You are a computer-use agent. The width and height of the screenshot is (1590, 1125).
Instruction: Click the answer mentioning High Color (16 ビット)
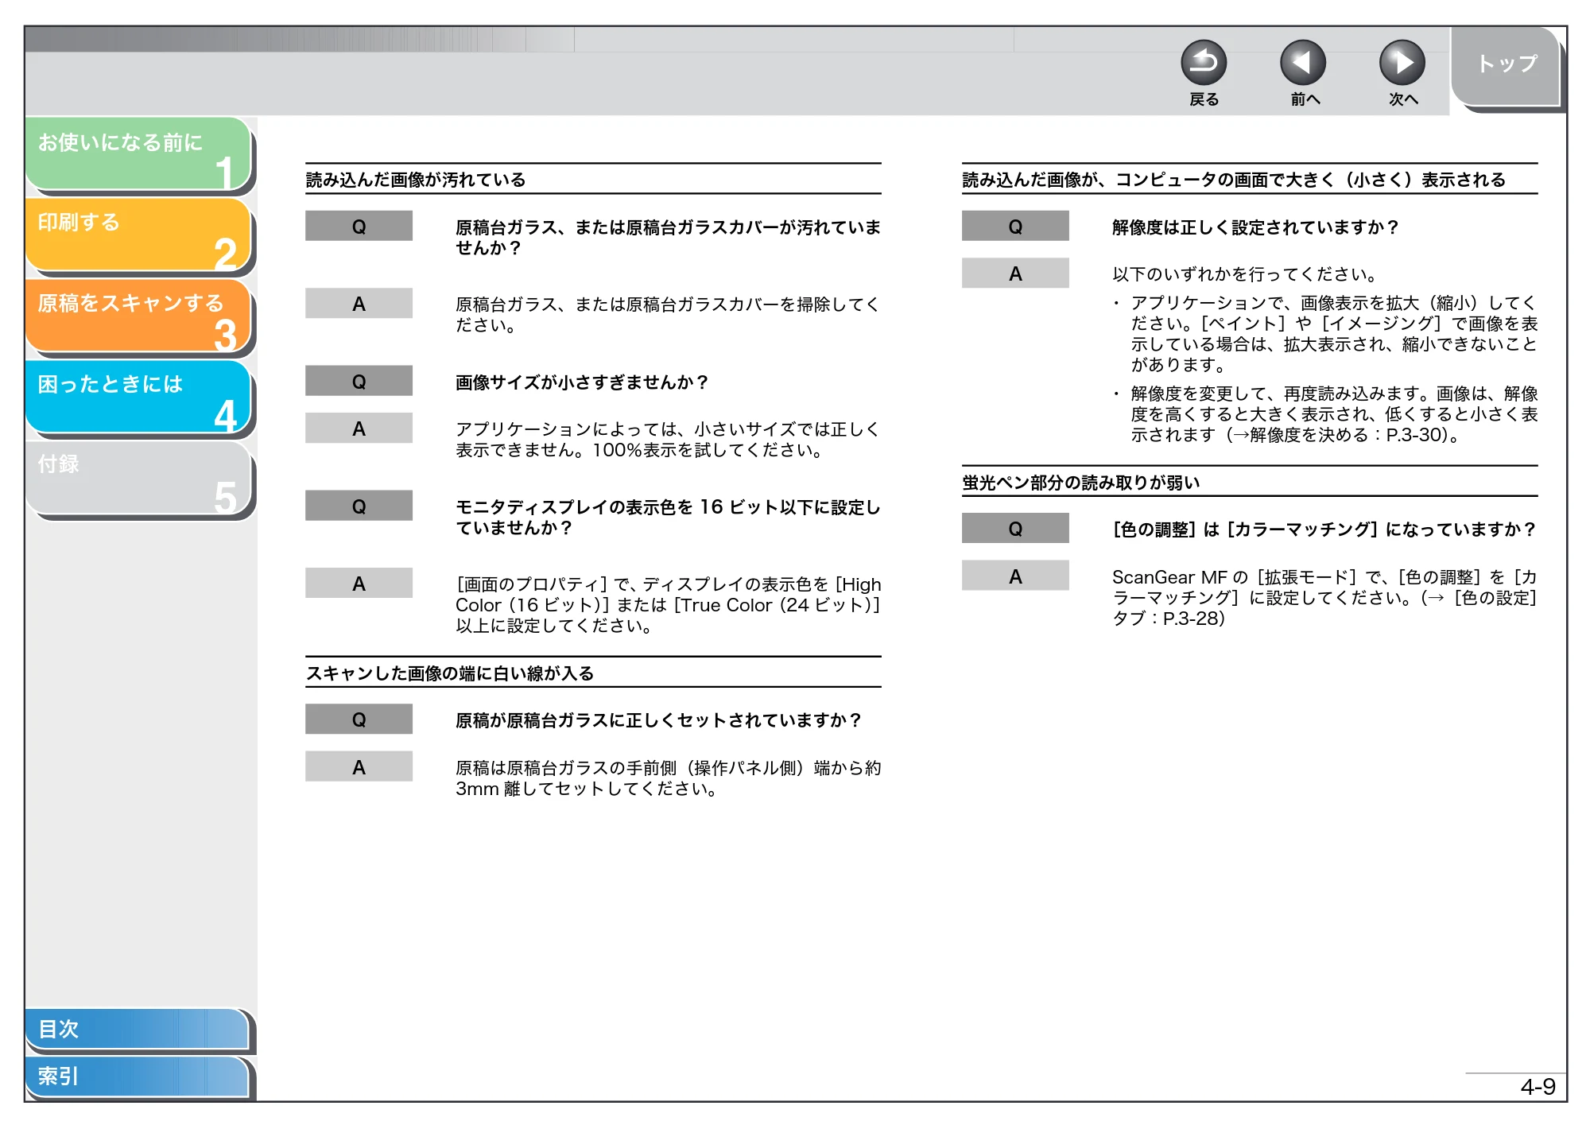click(668, 605)
